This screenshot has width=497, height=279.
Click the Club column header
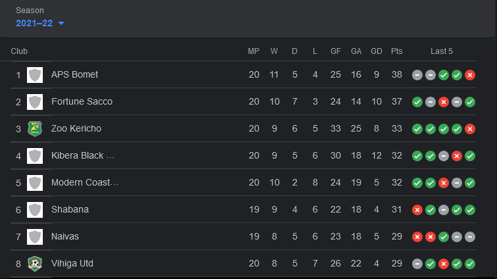[19, 51]
